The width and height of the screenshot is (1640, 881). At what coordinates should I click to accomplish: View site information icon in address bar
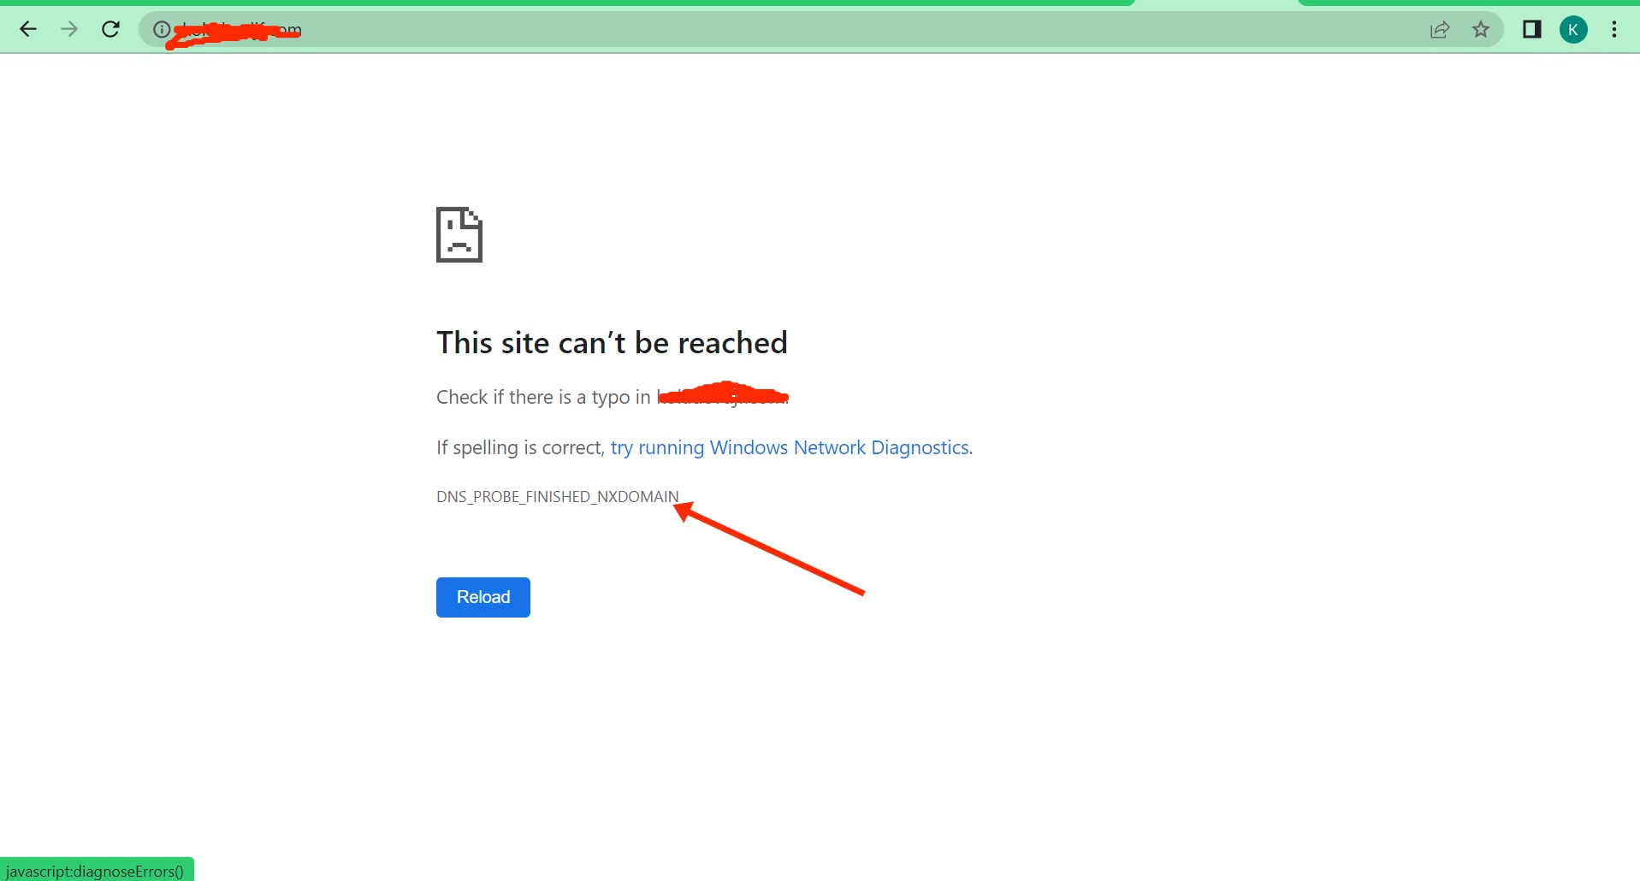tap(161, 30)
